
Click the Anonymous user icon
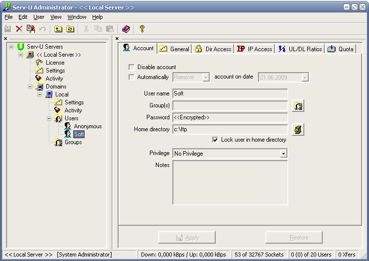68,126
